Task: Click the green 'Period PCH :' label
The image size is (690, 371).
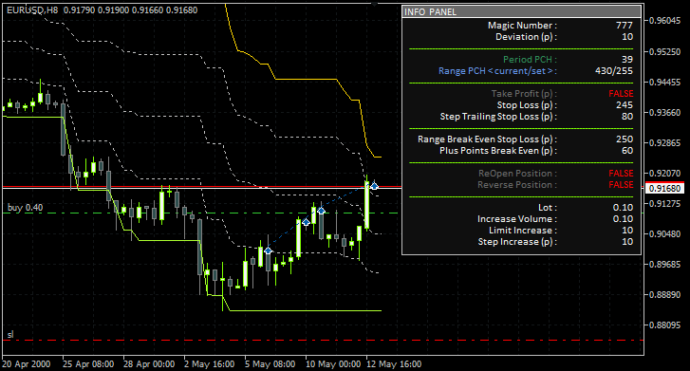Action: click(531, 60)
